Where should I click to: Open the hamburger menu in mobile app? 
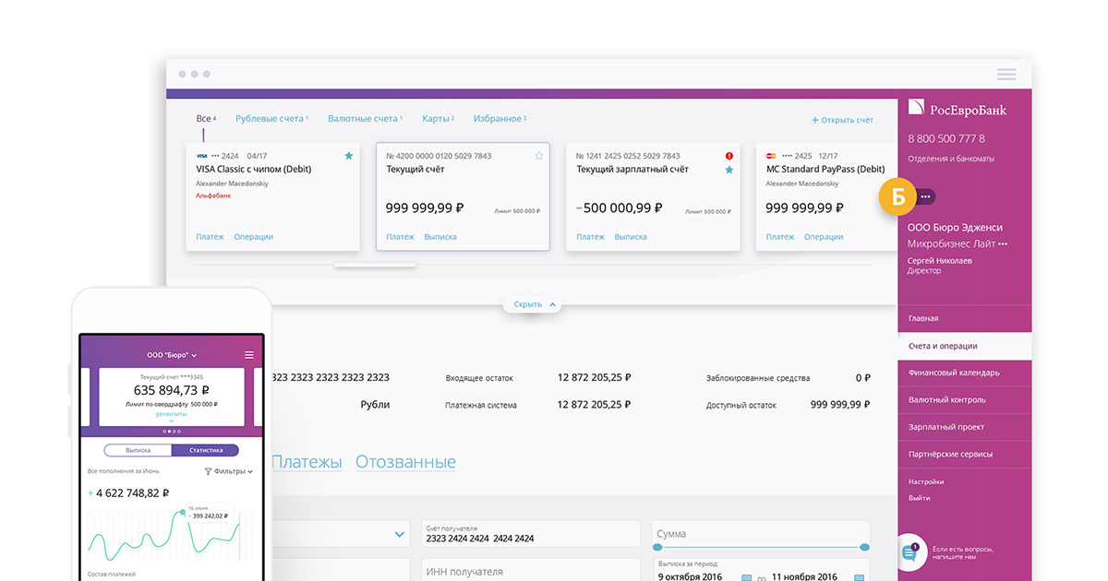point(248,354)
